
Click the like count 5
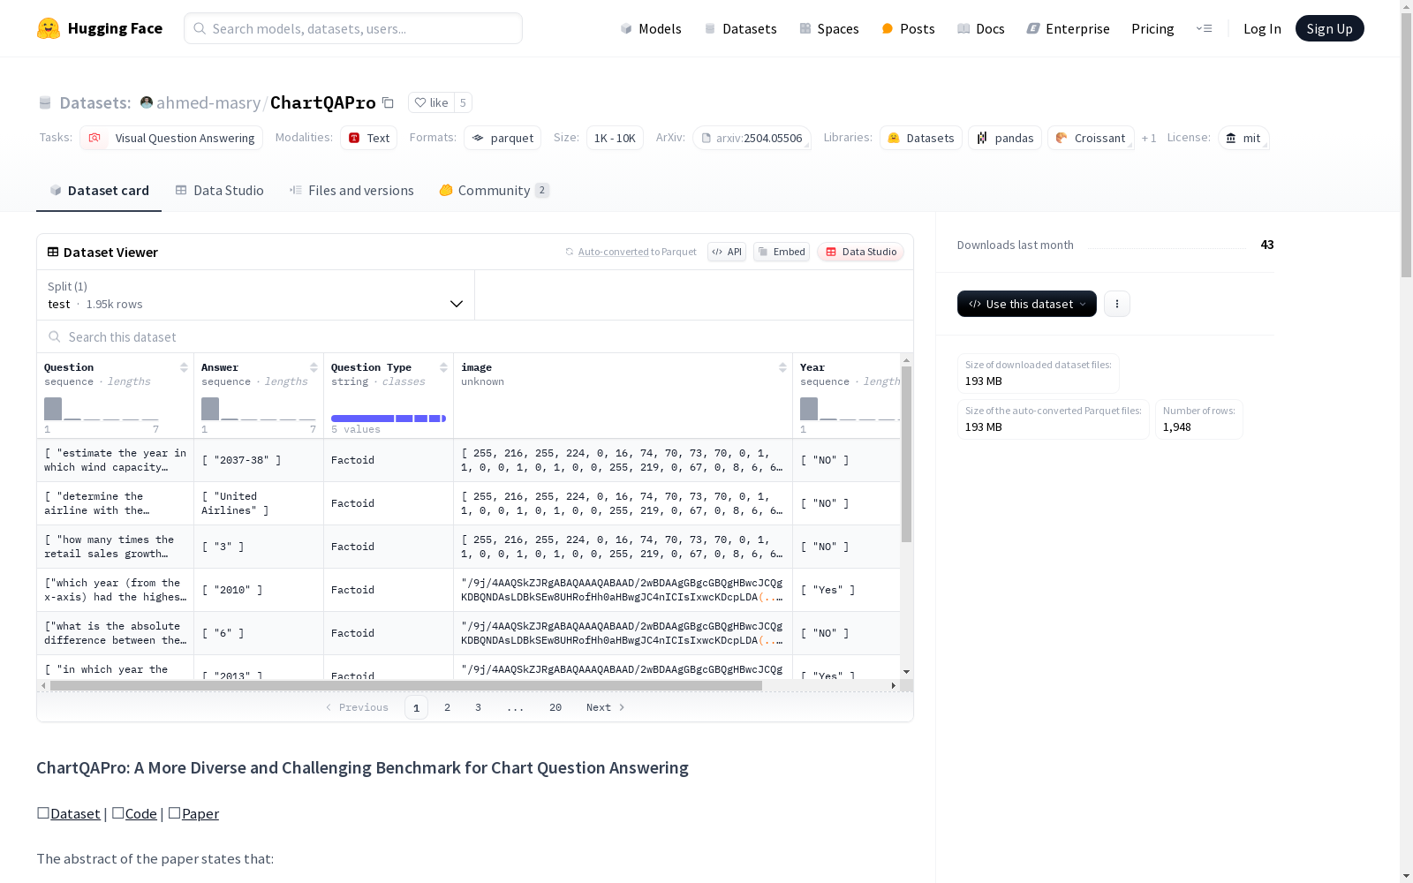tap(463, 102)
